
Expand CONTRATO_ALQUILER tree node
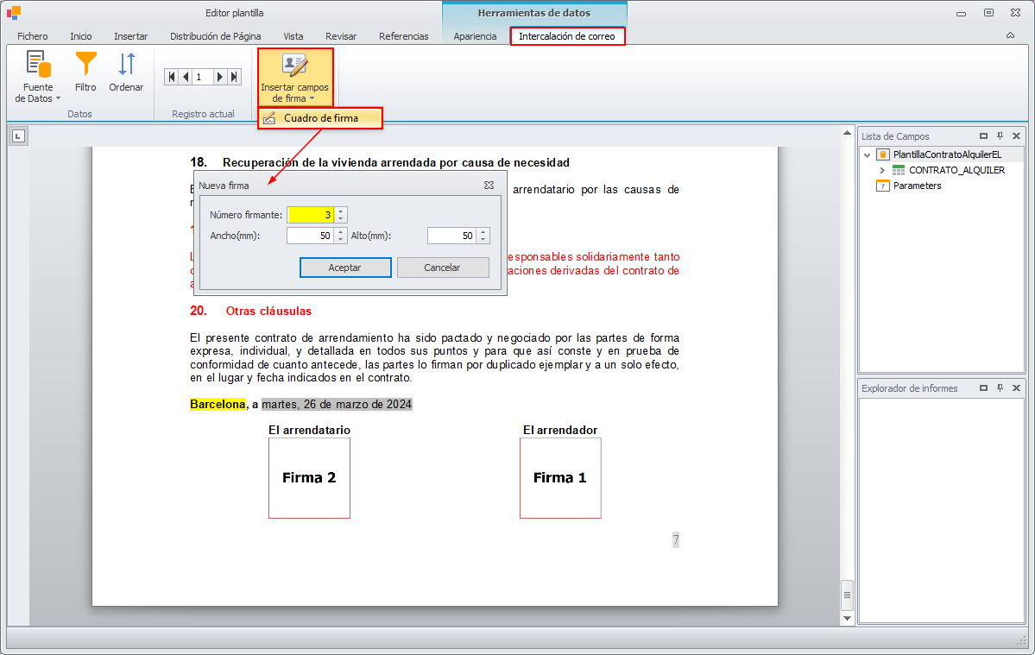tap(882, 170)
